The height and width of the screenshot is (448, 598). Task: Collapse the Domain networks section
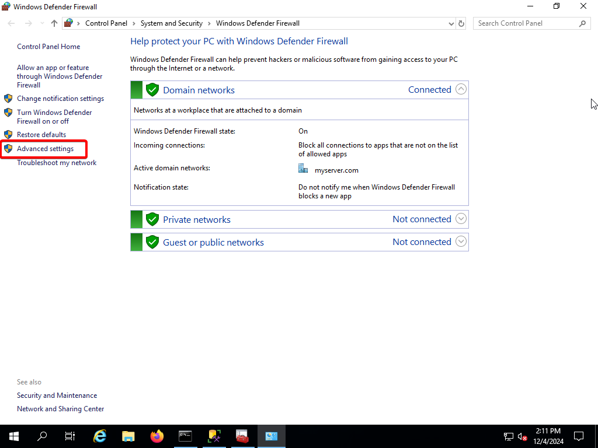[x=461, y=89]
